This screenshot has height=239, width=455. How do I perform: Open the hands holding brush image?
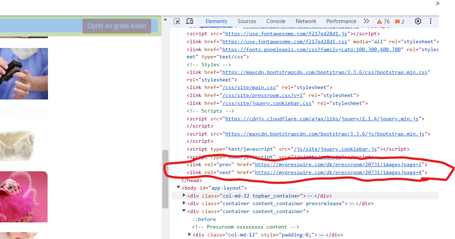pos(24,74)
